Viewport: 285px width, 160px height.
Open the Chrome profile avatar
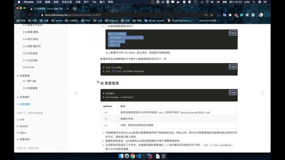pyautogui.click(x=261, y=15)
